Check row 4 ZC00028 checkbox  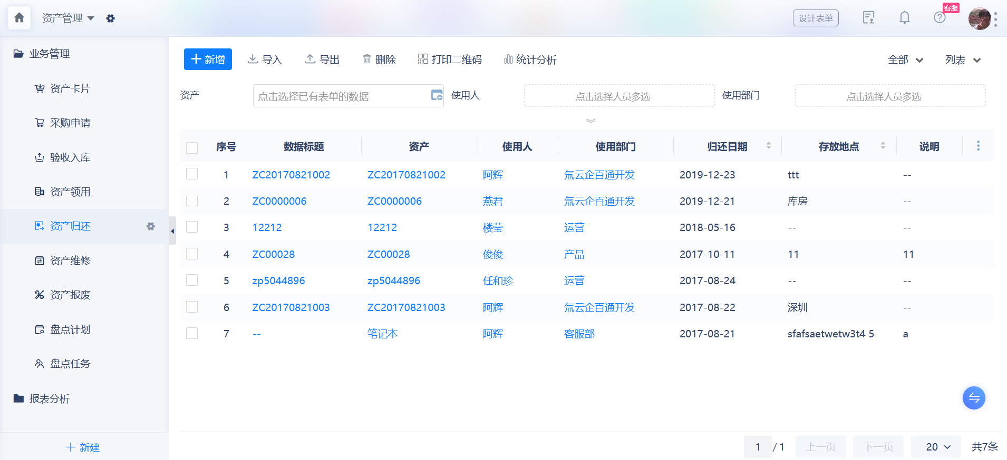click(192, 254)
